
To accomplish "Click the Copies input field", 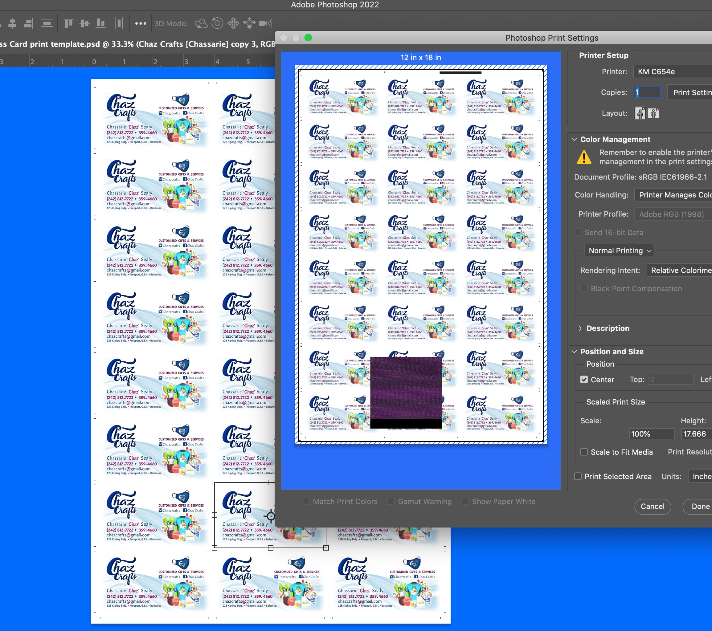I will tap(647, 92).
